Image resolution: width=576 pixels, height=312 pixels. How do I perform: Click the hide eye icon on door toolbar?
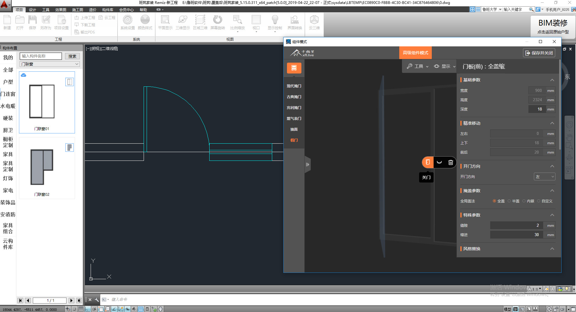tap(439, 162)
